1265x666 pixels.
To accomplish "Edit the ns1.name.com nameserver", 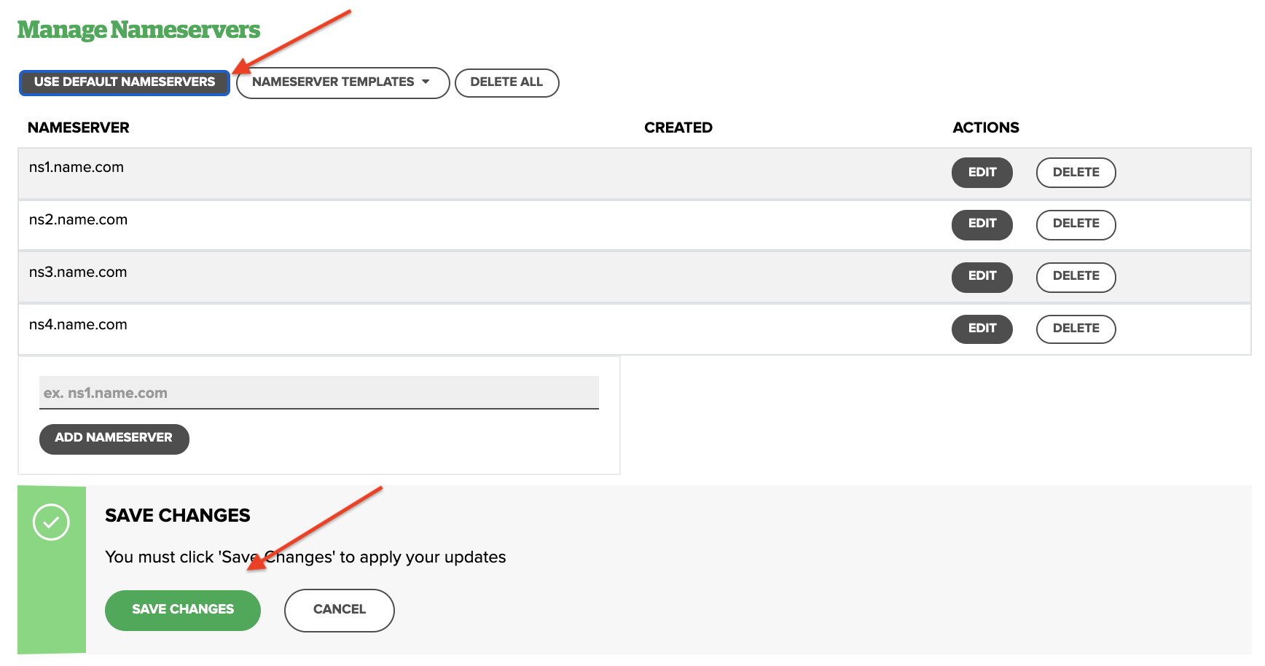I will pos(982,173).
